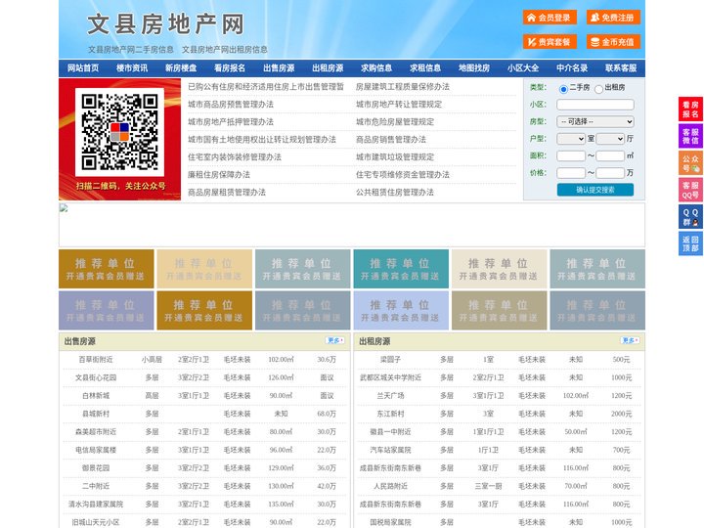This screenshot has height=528, width=704.
Task: Select the 出租房 radio button
Action: [x=598, y=89]
